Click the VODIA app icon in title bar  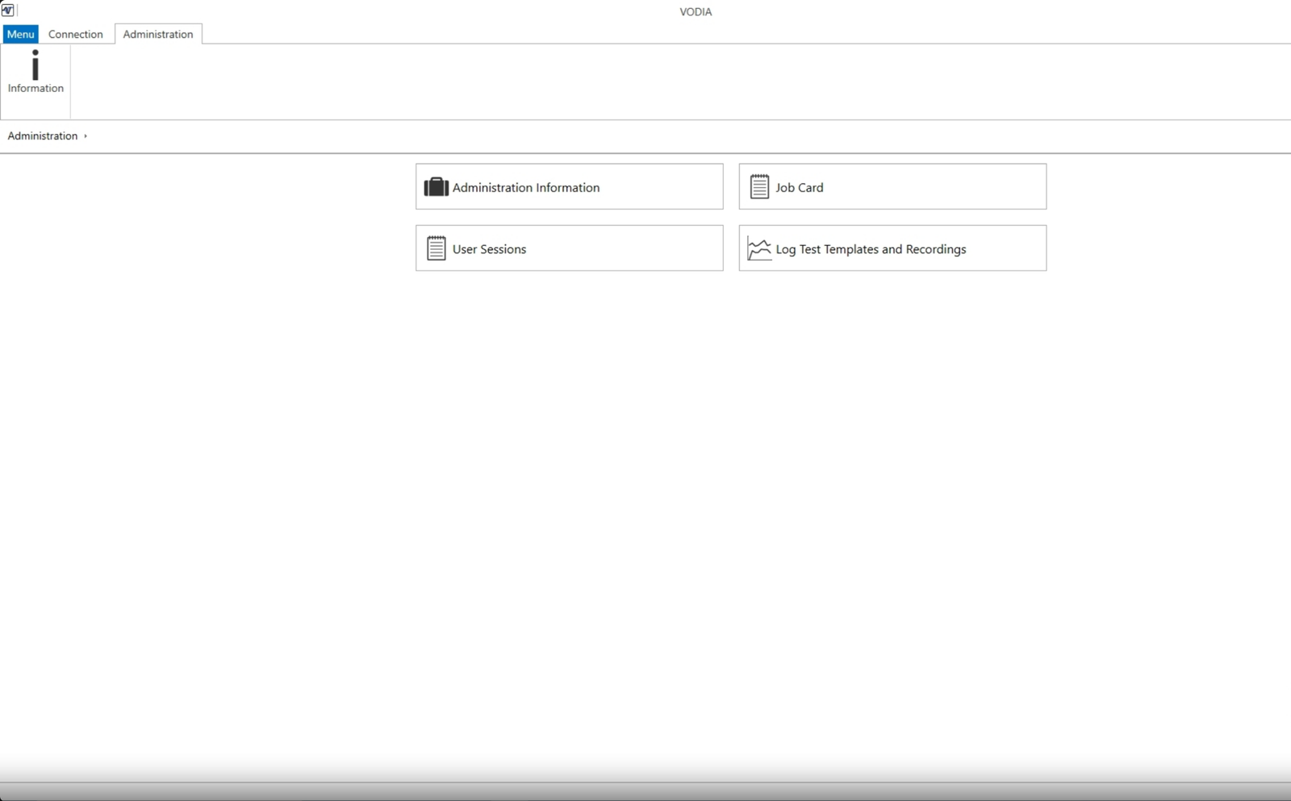point(8,10)
